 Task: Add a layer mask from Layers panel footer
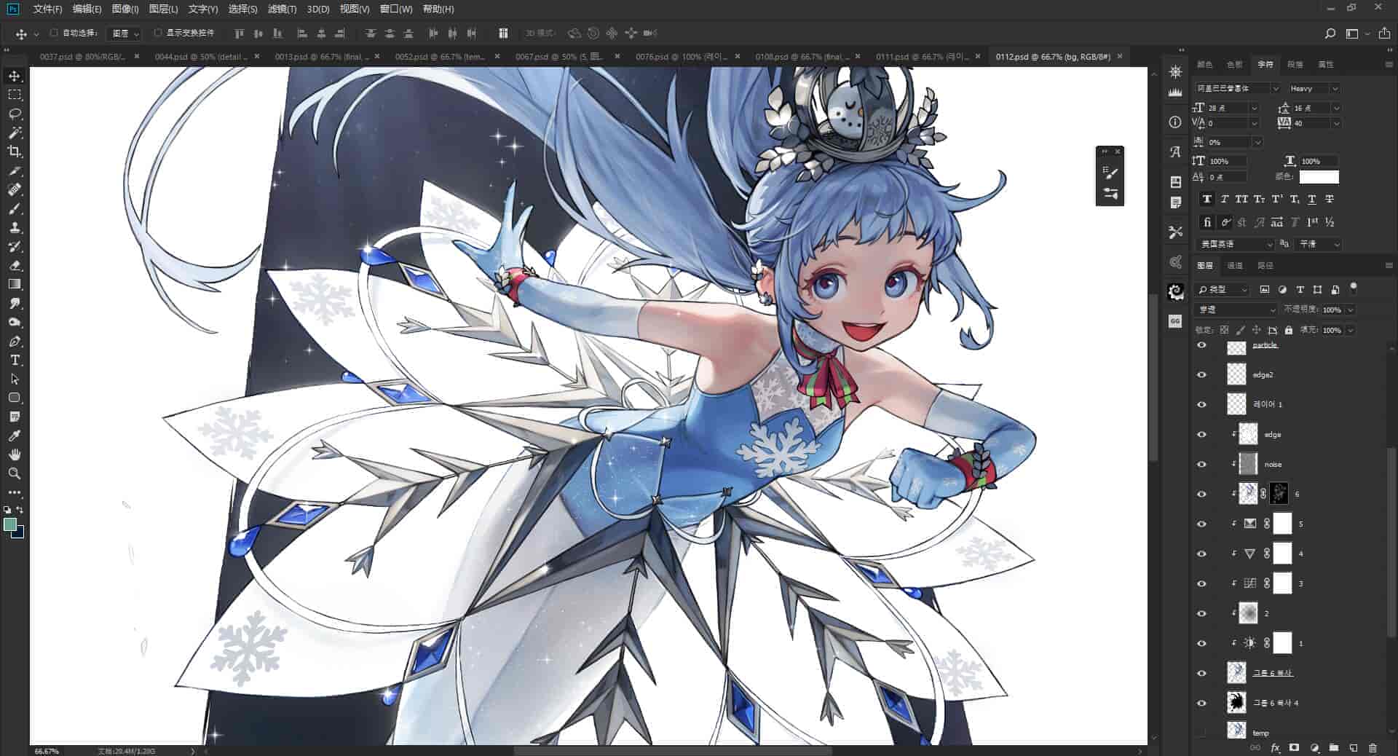[1294, 748]
